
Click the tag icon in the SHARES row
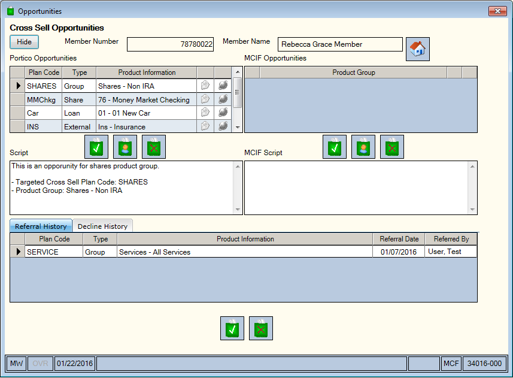point(205,86)
